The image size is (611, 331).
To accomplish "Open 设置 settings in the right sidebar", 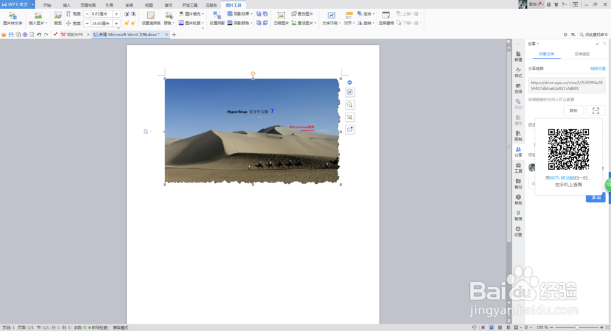I will coord(518,231).
